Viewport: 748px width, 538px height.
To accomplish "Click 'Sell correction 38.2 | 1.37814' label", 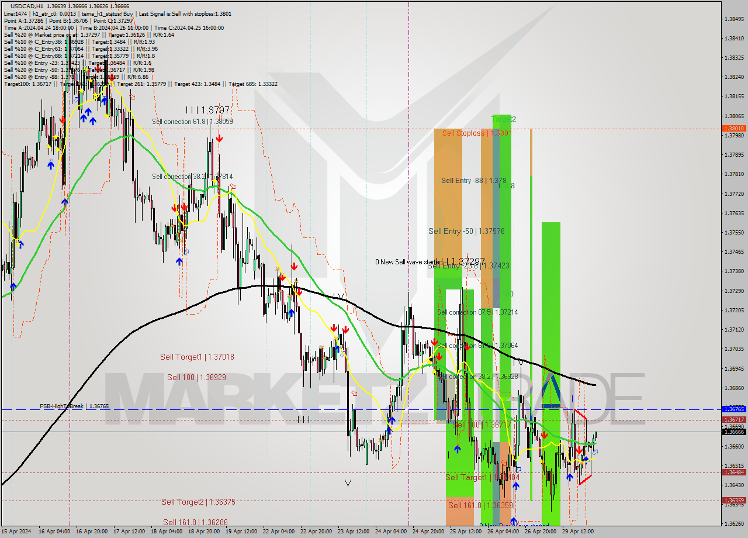I will 192,177.
